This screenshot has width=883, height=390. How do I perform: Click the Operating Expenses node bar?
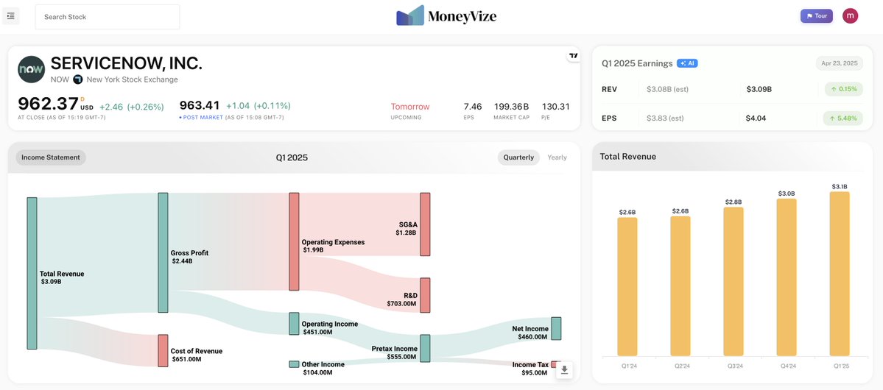pyautogui.click(x=294, y=241)
